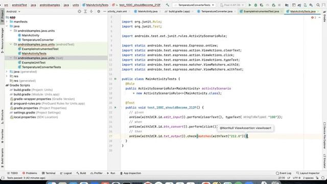Click the Sync Project with Gradle icon
Screen dimensions: 327x184
[x=299, y=5]
